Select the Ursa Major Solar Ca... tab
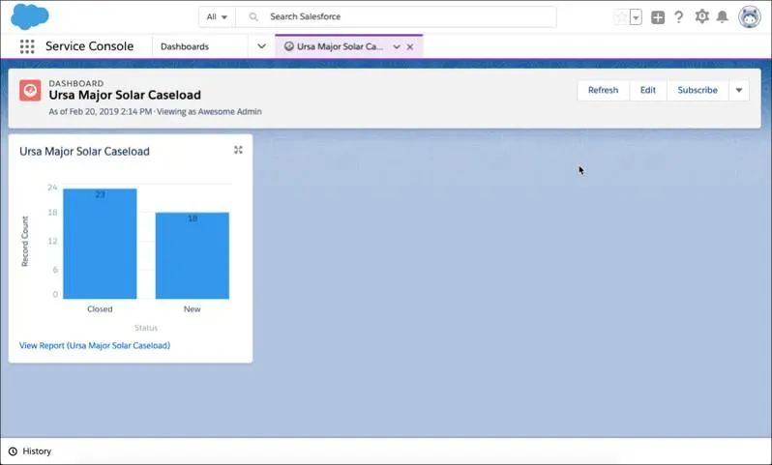Image resolution: width=772 pixels, height=465 pixels. tap(340, 46)
